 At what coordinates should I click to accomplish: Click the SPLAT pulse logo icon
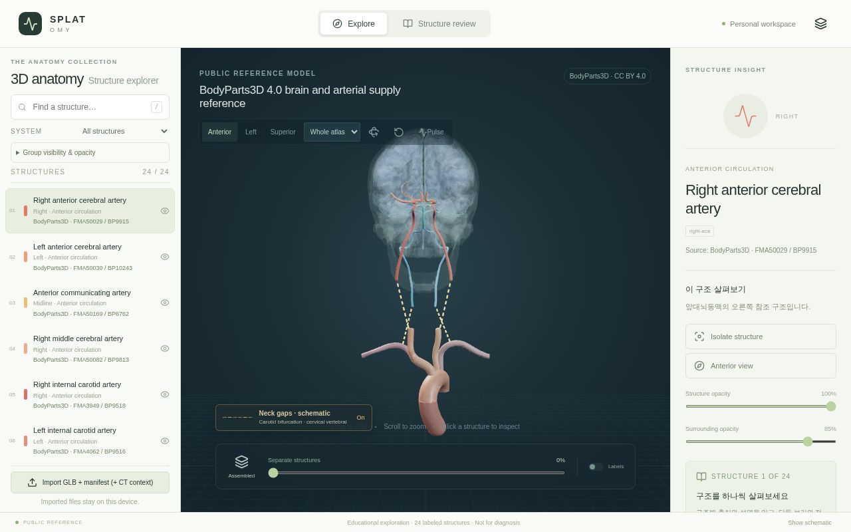click(x=30, y=24)
